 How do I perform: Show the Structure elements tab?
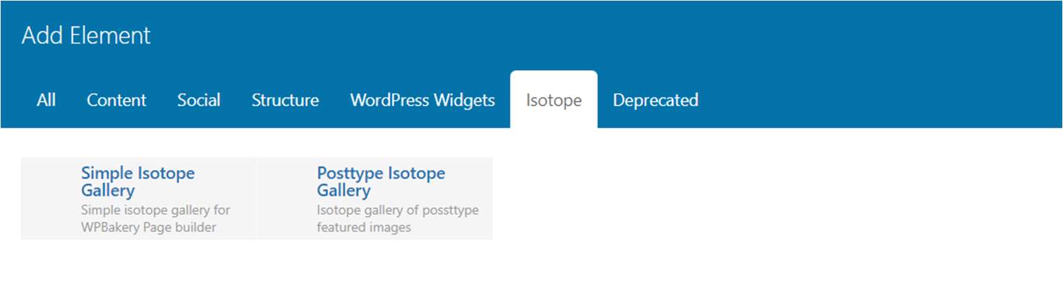[285, 100]
